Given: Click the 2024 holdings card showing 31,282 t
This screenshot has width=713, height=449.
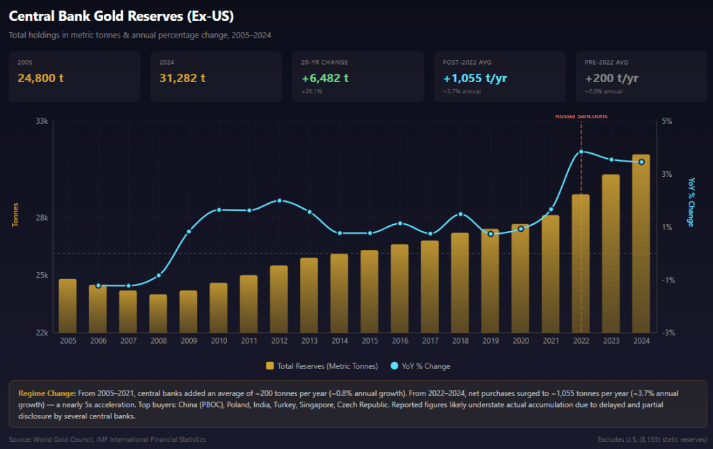Looking at the screenshot, I should (x=216, y=77).
